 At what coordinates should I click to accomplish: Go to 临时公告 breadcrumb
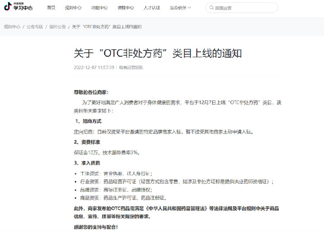pyautogui.click(x=58, y=27)
